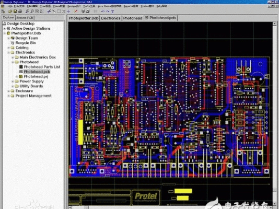Switch to the Electronics document tab
Viewport: 279px width, 209px height.
point(111,18)
